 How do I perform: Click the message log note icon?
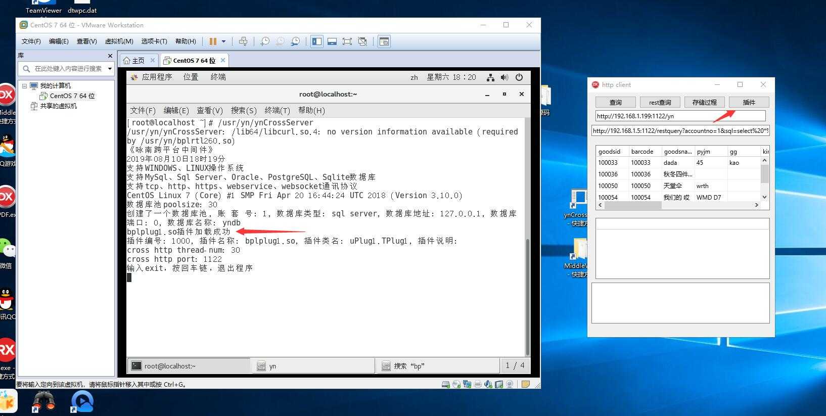click(525, 384)
